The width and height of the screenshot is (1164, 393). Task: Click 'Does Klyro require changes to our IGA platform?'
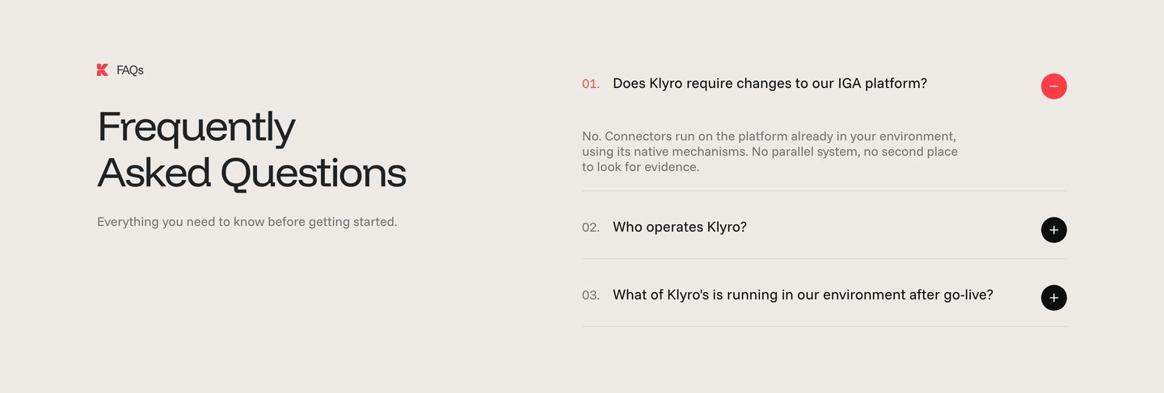point(770,83)
